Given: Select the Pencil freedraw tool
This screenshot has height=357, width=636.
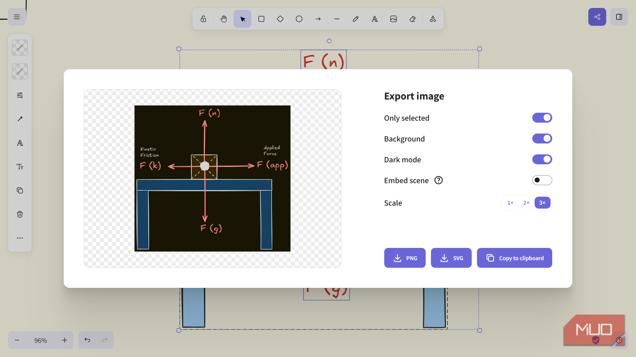Looking at the screenshot, I should 356,19.
